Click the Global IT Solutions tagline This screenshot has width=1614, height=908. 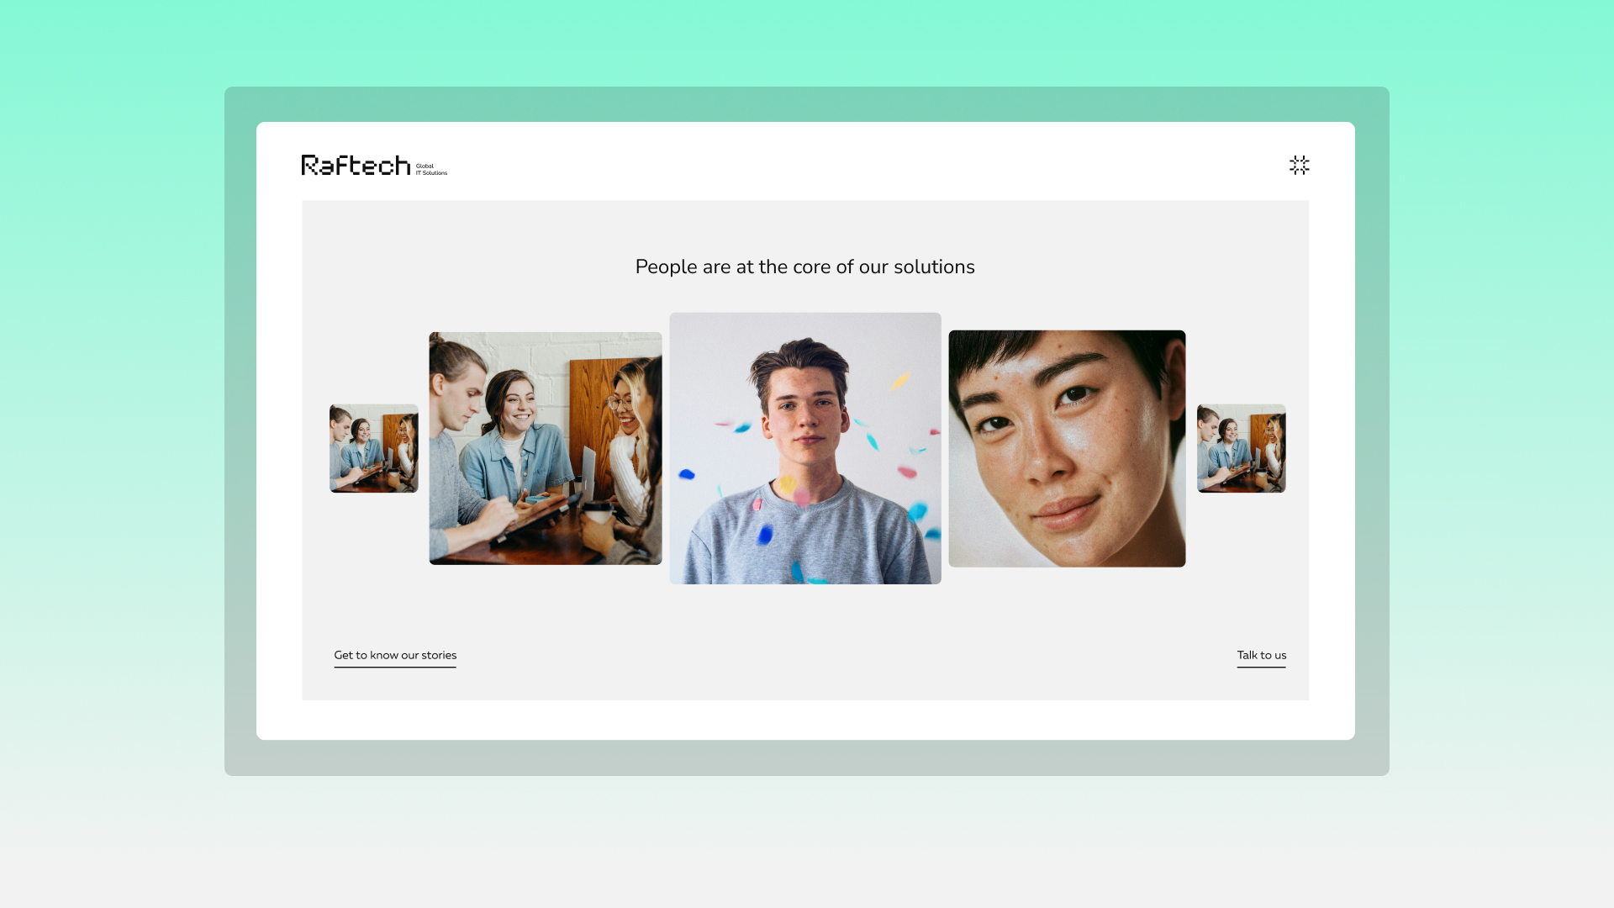[x=431, y=170]
